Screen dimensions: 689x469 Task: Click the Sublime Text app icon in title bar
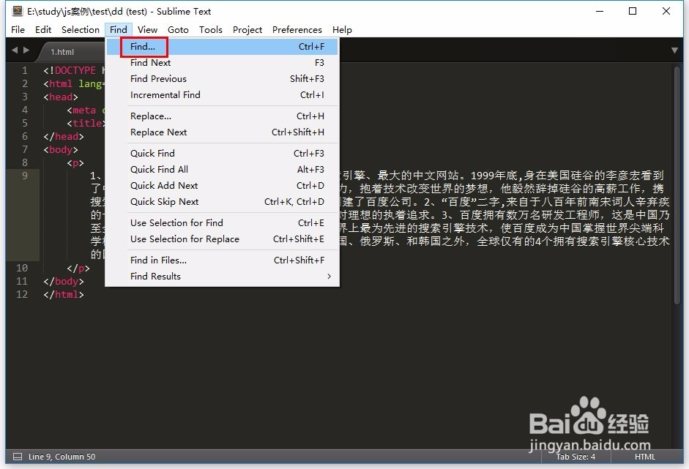[x=18, y=11]
